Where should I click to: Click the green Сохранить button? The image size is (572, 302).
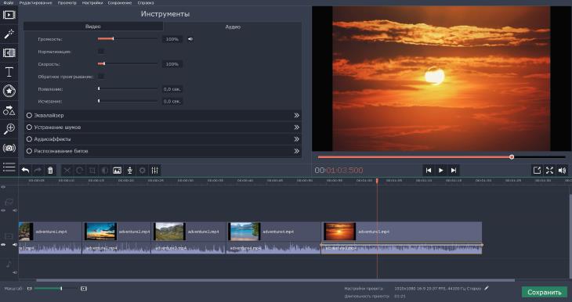click(545, 292)
